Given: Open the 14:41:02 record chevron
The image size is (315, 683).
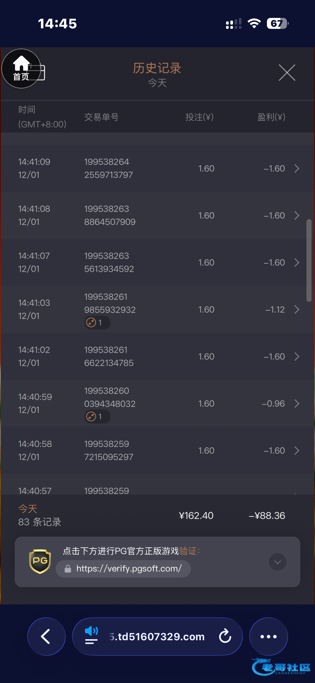Looking at the screenshot, I should pos(297,357).
